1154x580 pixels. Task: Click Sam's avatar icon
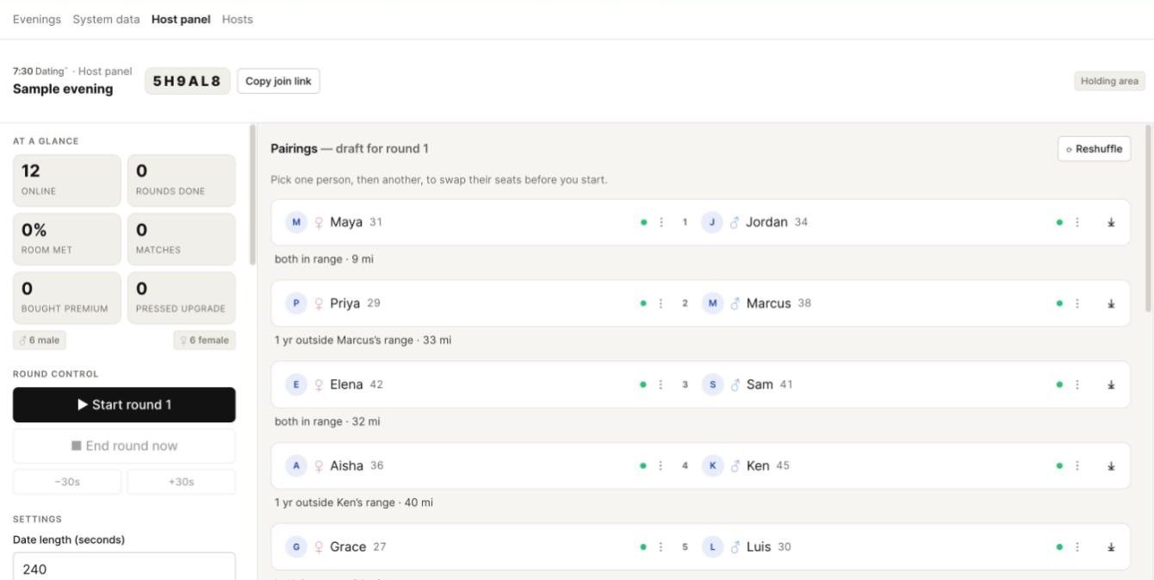pos(712,384)
